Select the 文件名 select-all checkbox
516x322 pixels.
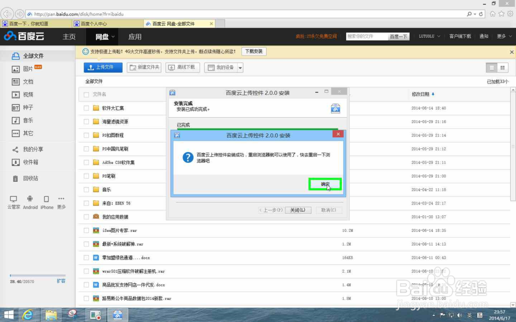tap(86, 95)
